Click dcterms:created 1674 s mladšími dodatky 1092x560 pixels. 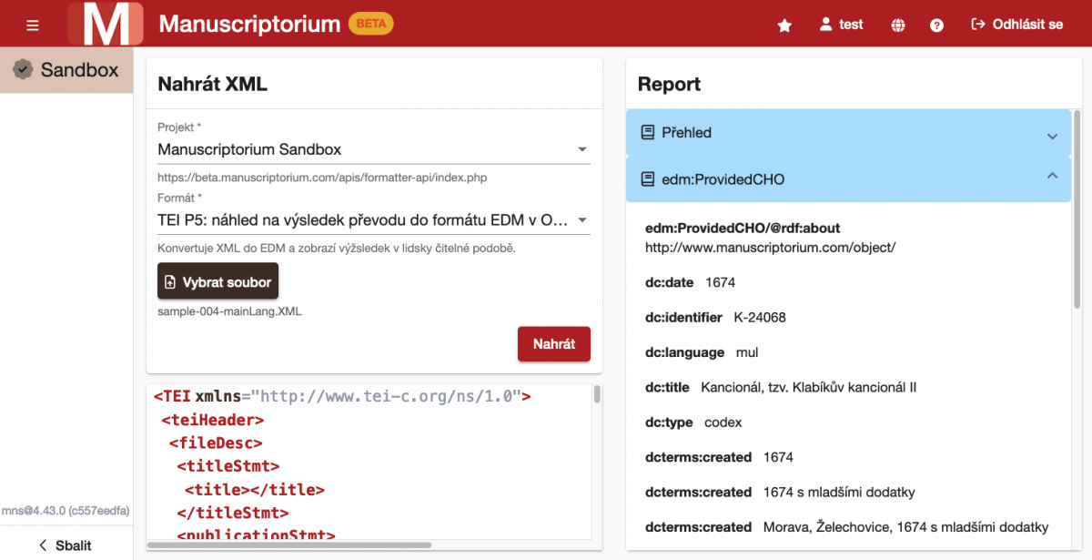[x=839, y=493]
